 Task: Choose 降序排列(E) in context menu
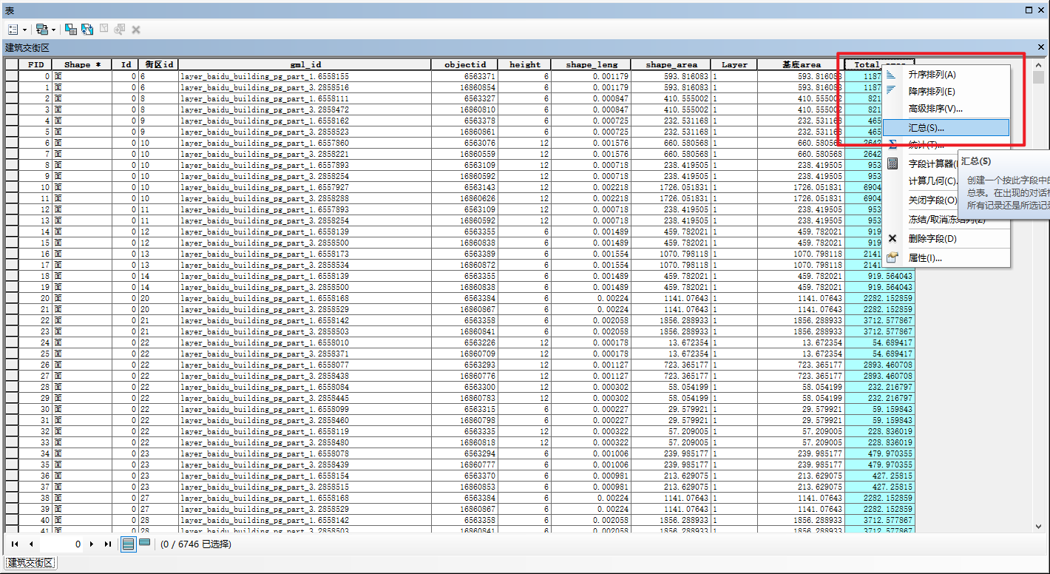click(x=932, y=92)
